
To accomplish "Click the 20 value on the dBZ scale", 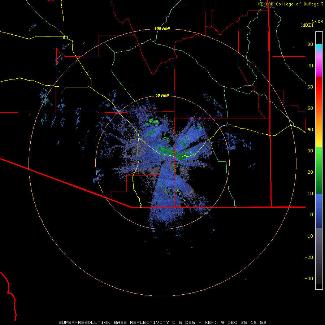I will [310, 172].
